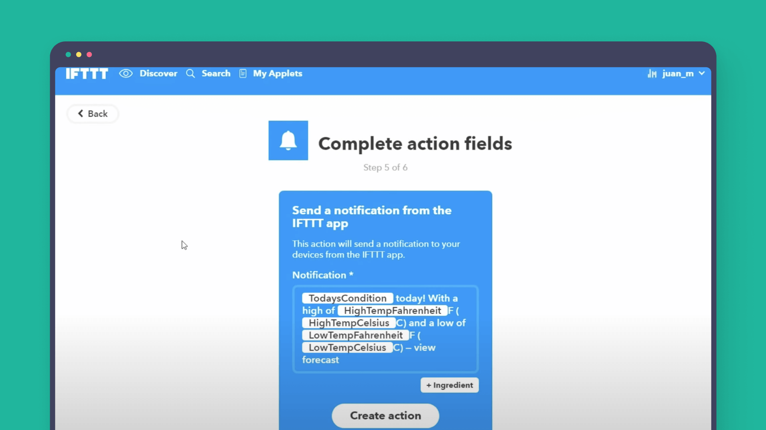Viewport: 766px width, 430px height.
Task: Click the Discover eye icon
Action: coord(126,73)
